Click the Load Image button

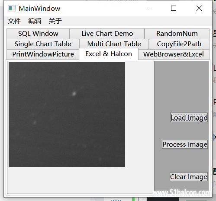(x=189, y=117)
